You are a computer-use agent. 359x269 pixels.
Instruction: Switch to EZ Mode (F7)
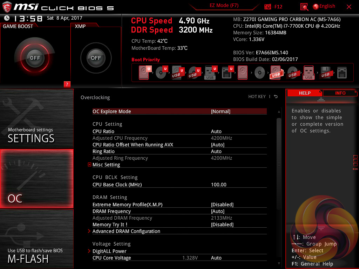(224, 6)
